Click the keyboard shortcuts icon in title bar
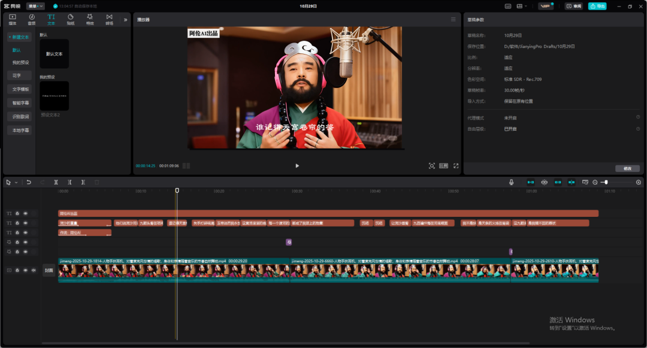Viewport: 647px width, 348px height. (508, 6)
